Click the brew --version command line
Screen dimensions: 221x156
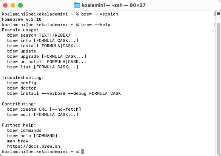[x=100, y=14]
